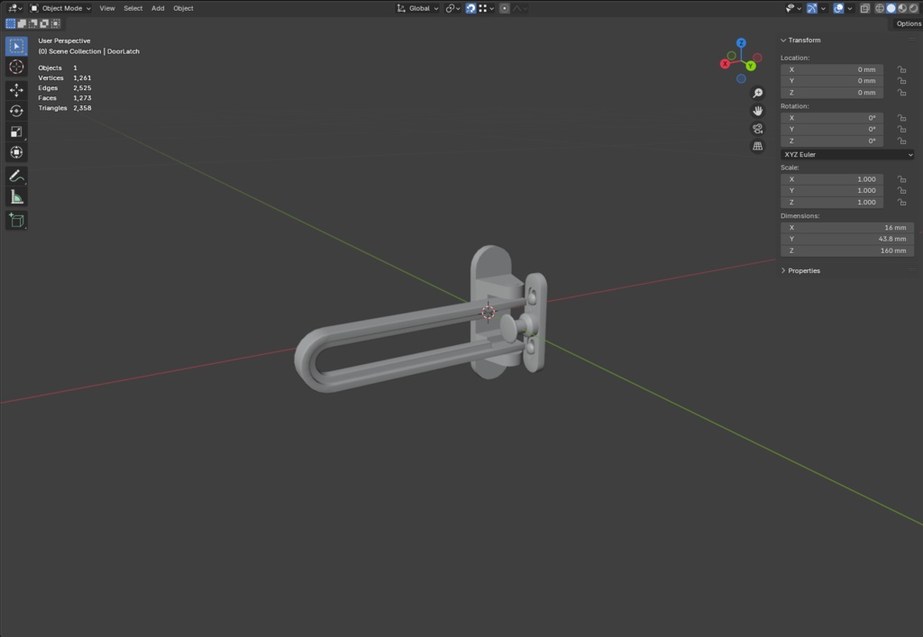Choose Invert Selection mode icon
923x637 pixels.
[44, 23]
